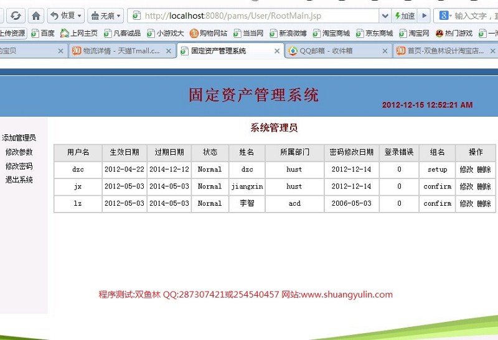Click the 所属部门 column header

pyautogui.click(x=294, y=152)
